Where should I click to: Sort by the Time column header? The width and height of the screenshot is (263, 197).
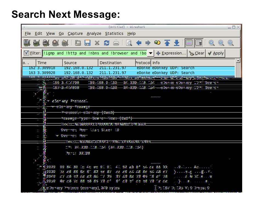pos(49,63)
